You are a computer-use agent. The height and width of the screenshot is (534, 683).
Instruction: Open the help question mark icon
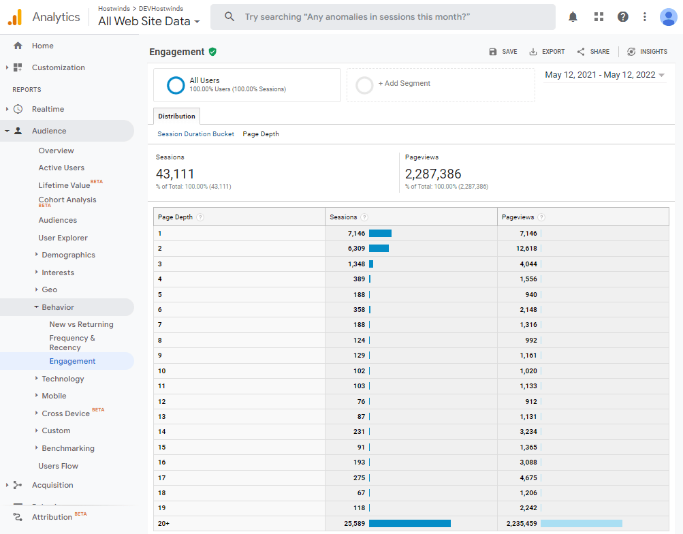coord(623,17)
